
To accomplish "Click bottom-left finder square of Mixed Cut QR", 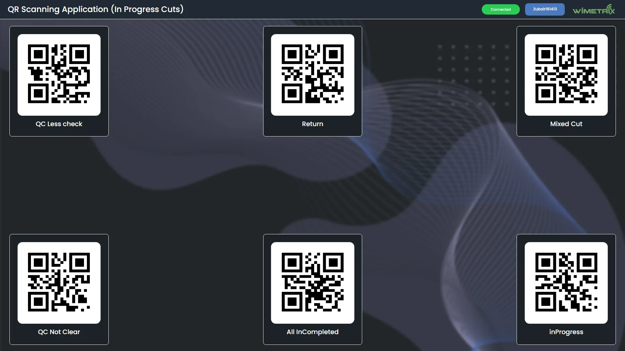I will pyautogui.click(x=546, y=94).
